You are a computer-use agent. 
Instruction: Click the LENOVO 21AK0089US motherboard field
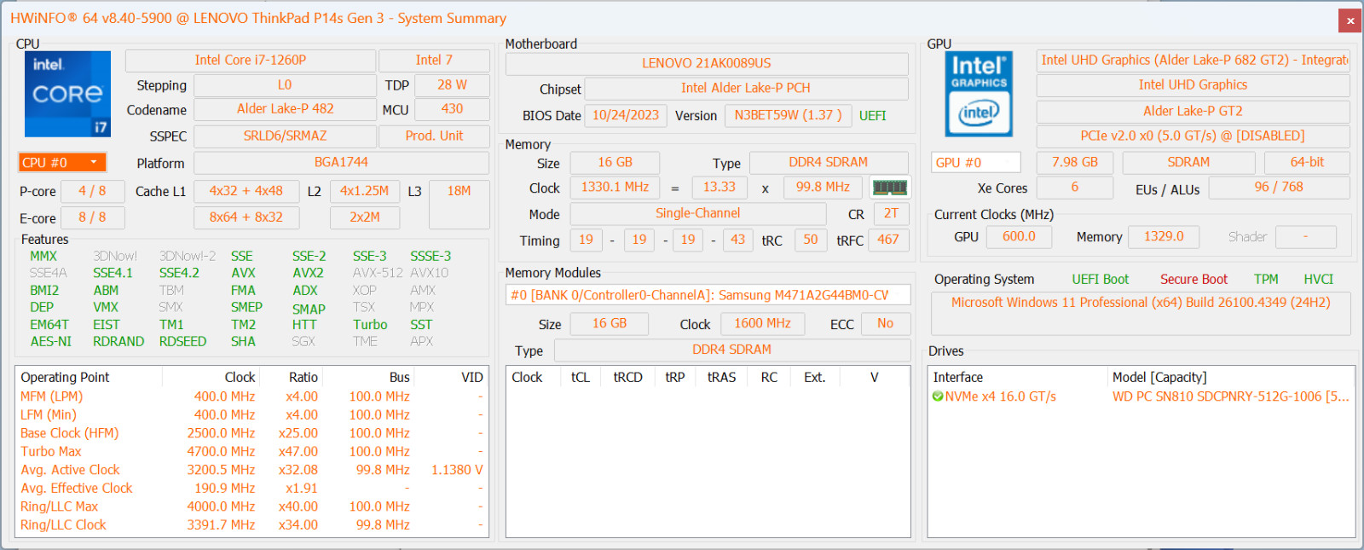pyautogui.click(x=707, y=63)
